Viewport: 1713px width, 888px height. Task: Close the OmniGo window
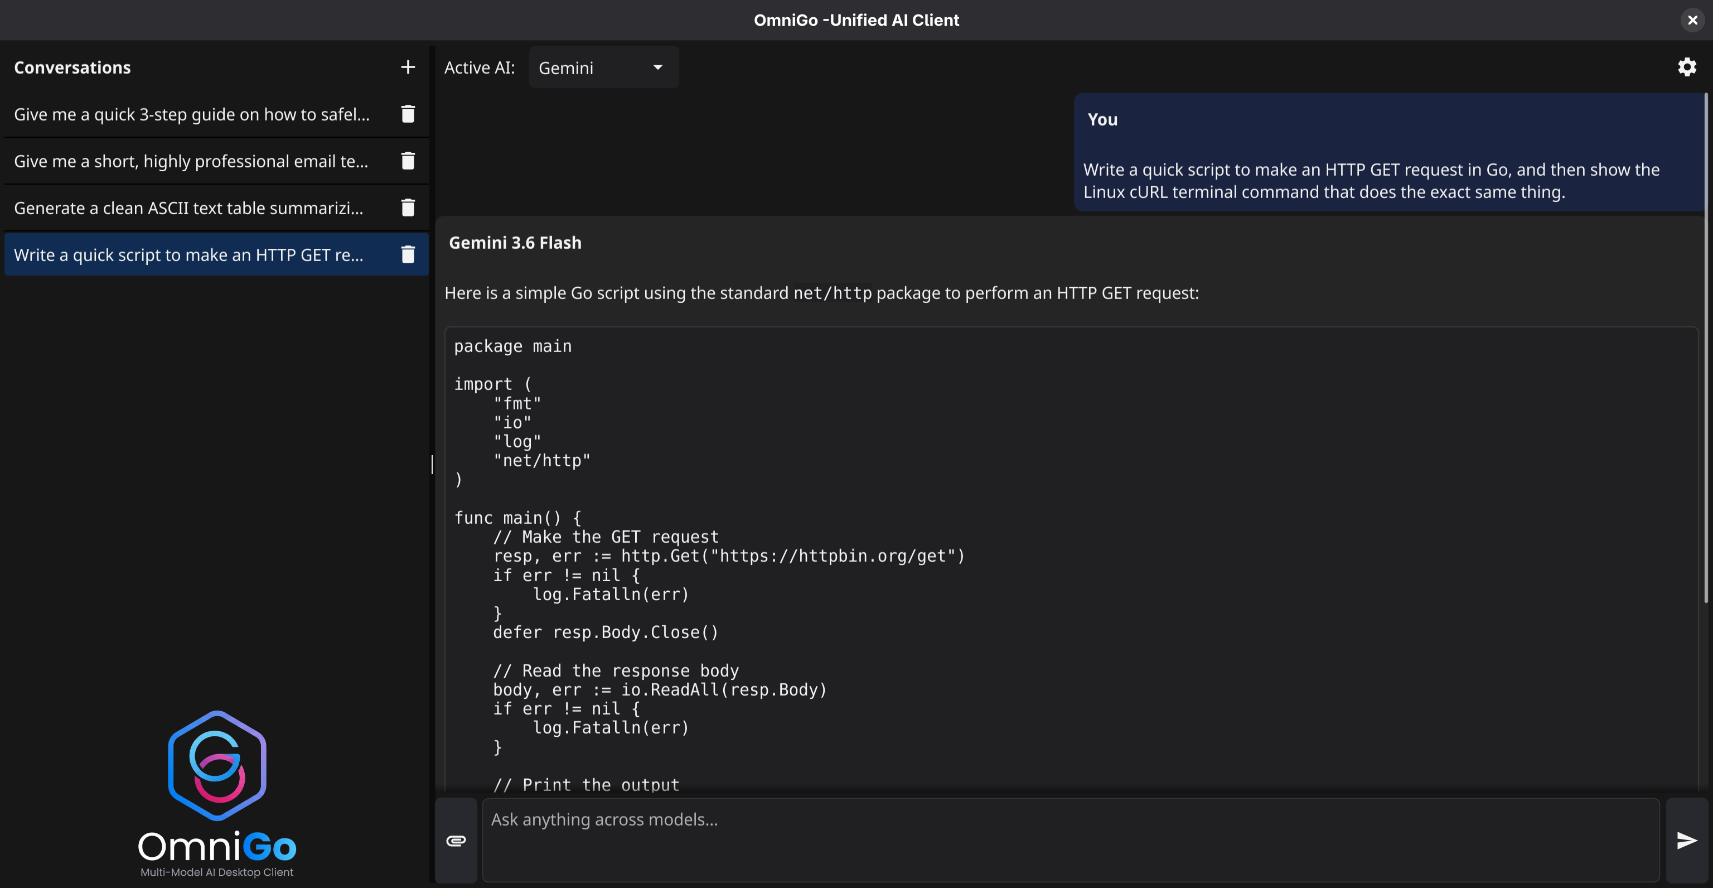click(x=1692, y=20)
